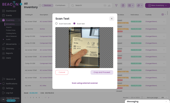The image size is (170, 103).
Task: Open the items per page dropdown
Action: (x=164, y=97)
